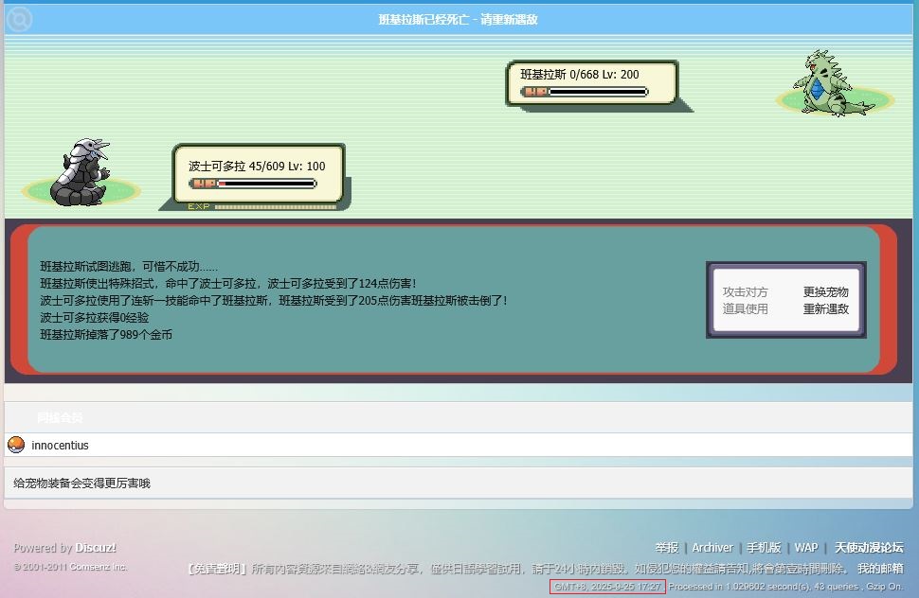Click your 波士可多拉 pet sprite
The image size is (919, 598).
[x=81, y=172]
